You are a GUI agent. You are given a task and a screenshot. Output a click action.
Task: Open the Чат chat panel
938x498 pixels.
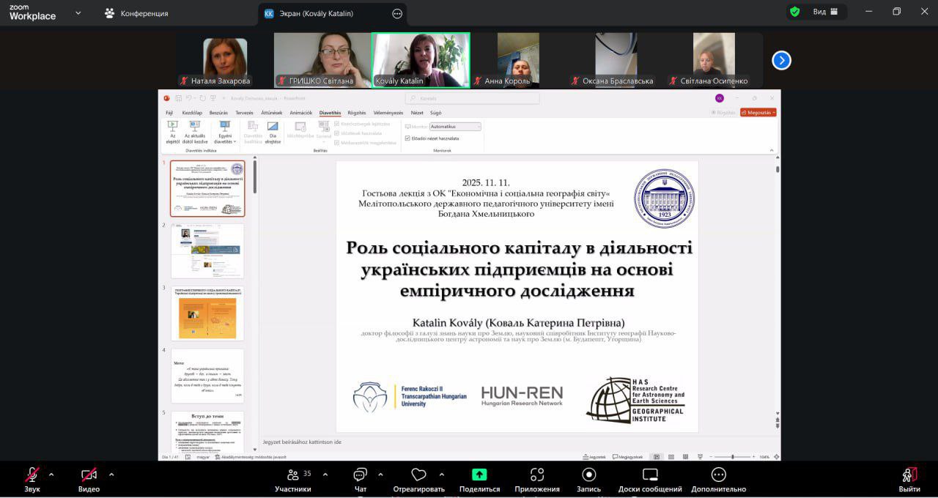point(360,475)
